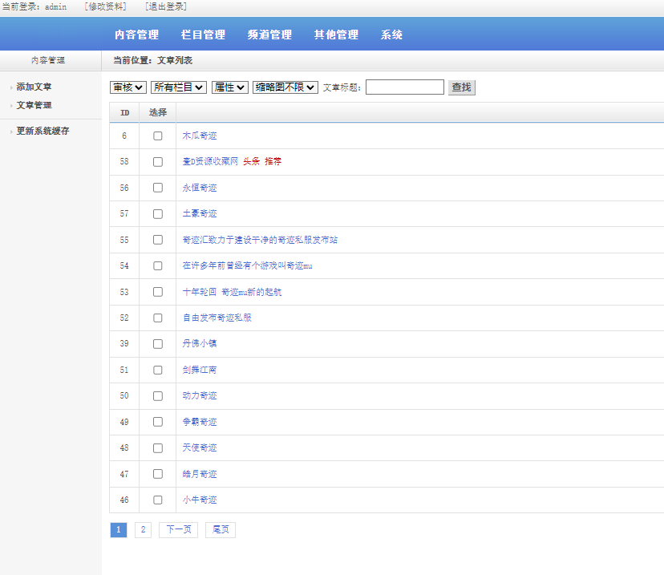Open the 内容管理 top menu
The height and width of the screenshot is (575, 664).
click(136, 35)
